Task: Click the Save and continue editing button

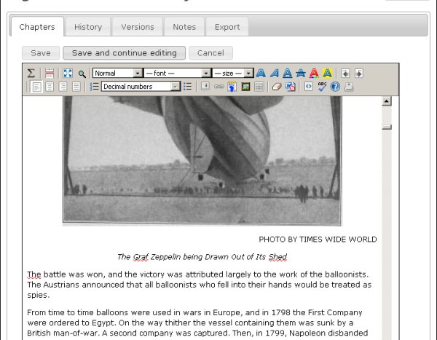Action: point(125,53)
